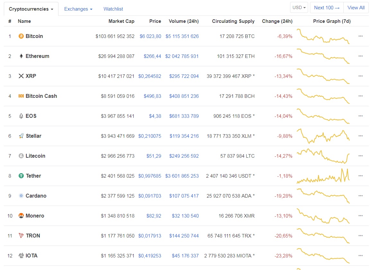Screen dimensions: 372x270
Task: Open the more options menu for IOTA
Action: click(x=361, y=256)
